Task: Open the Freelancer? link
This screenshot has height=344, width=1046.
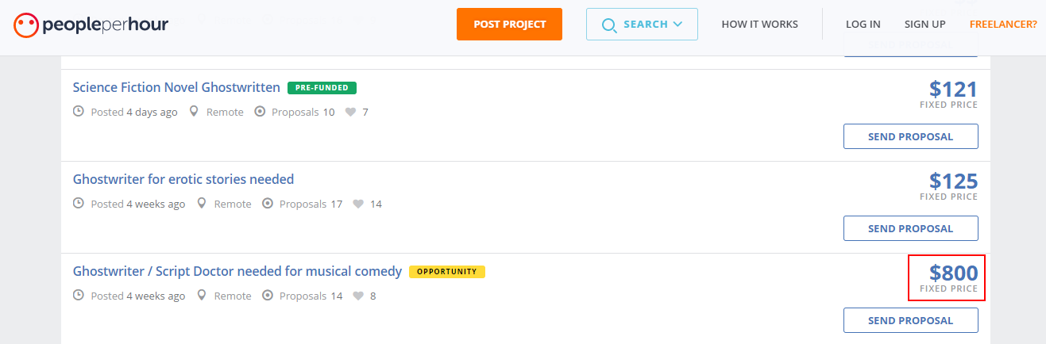Action: click(1003, 25)
